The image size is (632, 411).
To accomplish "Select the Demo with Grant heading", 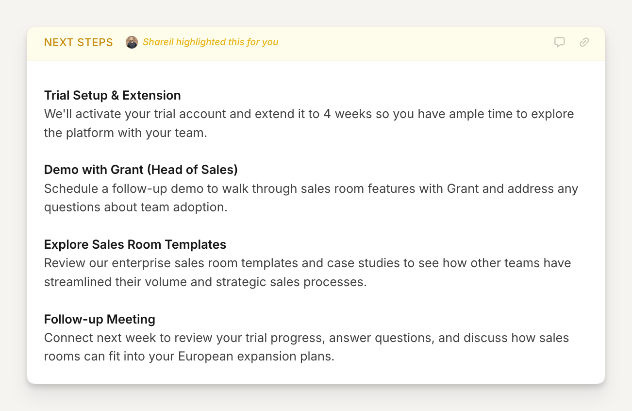I will (x=141, y=170).
